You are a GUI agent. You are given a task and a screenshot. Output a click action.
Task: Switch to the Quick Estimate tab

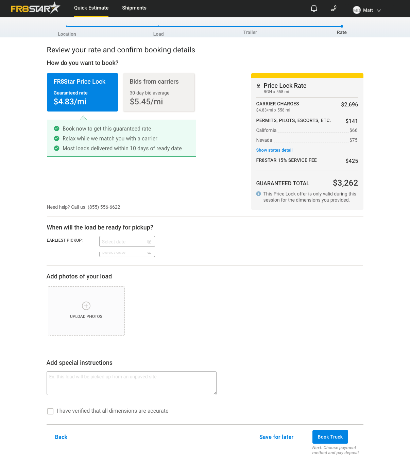[x=91, y=8]
